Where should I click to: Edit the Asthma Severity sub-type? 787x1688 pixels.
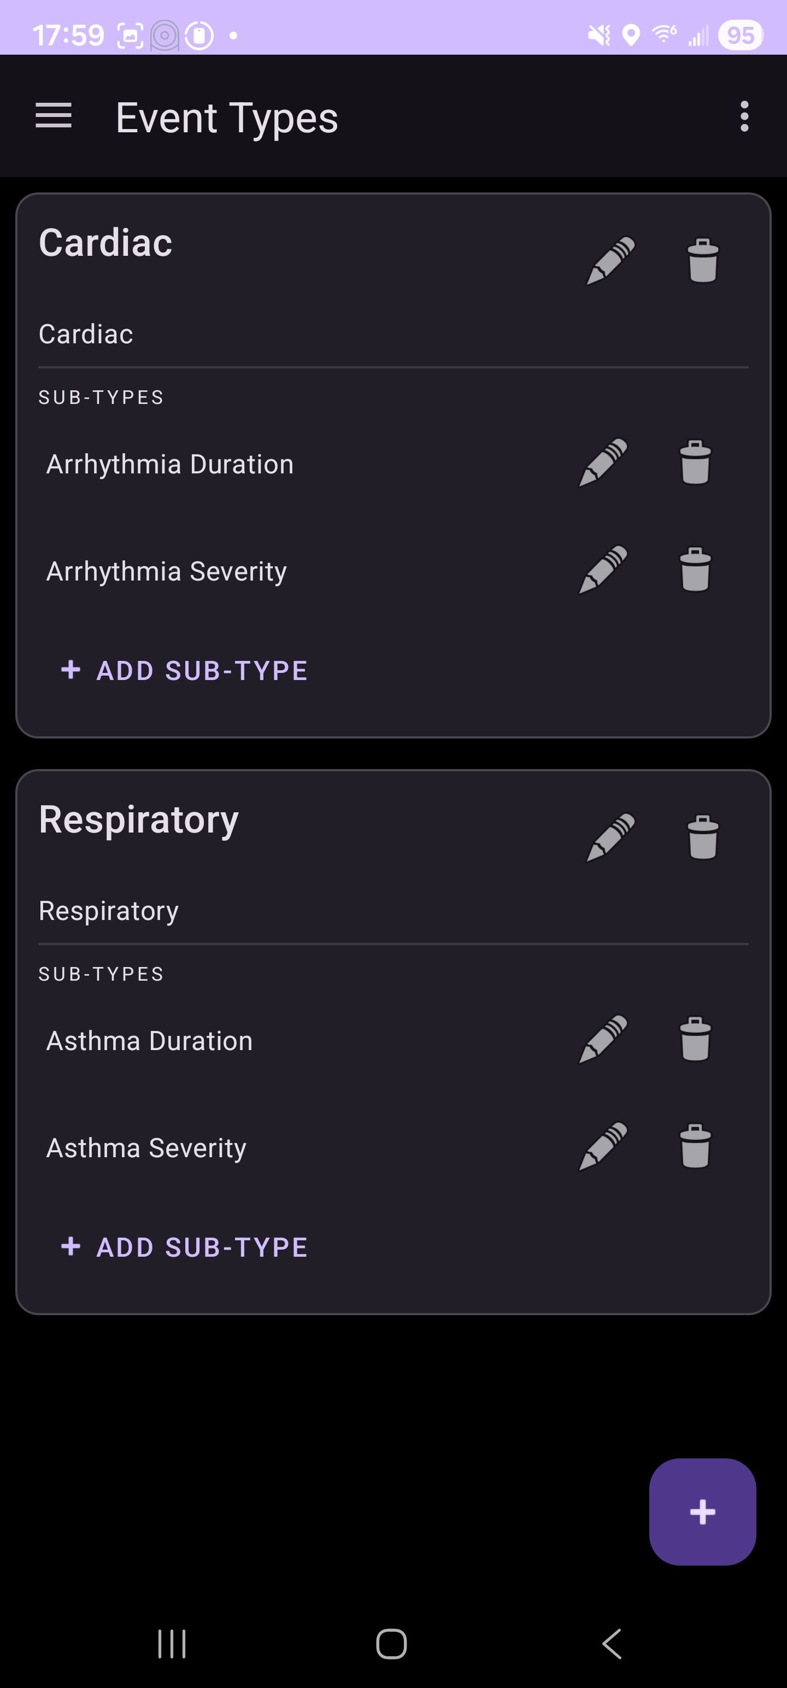603,1146
